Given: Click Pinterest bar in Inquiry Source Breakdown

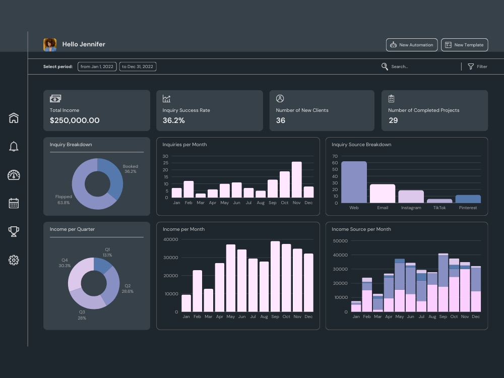Looking at the screenshot, I should 468,199.
